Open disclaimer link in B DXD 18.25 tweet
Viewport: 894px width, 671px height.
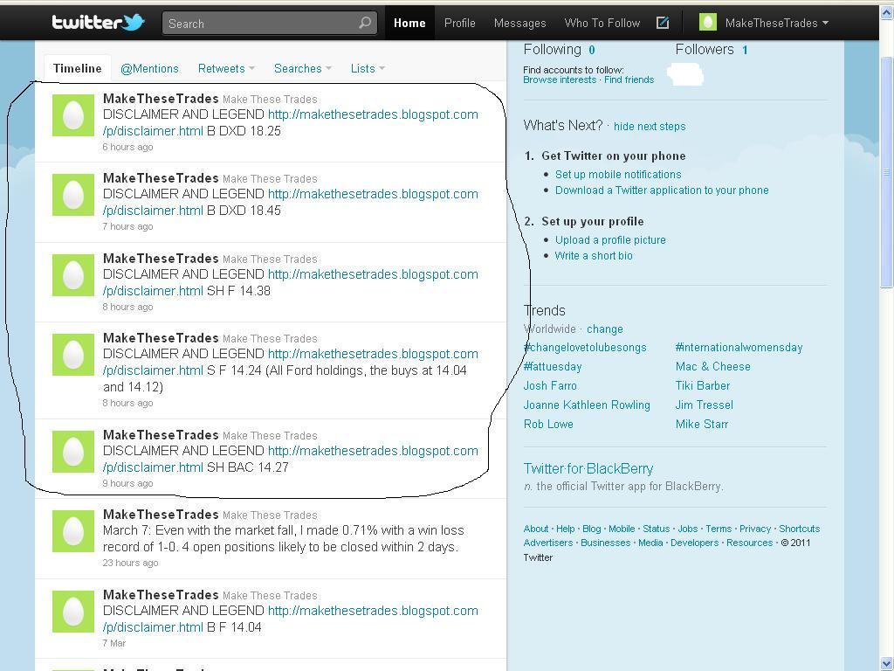[x=290, y=122]
